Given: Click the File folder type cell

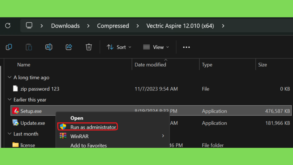Looking at the screenshot, I should click(213, 145).
